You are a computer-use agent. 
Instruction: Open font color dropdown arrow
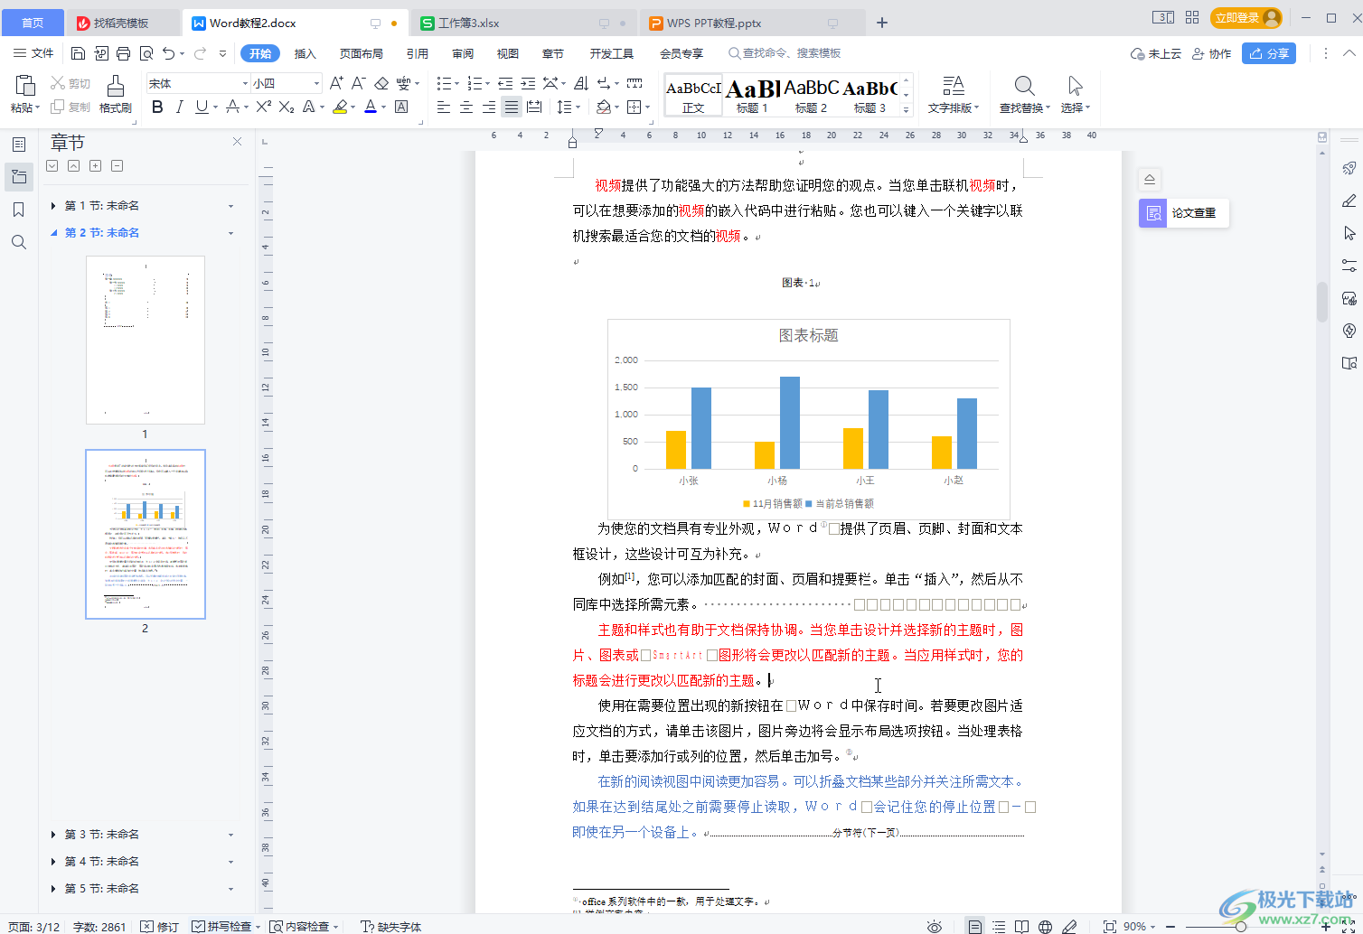pos(384,107)
